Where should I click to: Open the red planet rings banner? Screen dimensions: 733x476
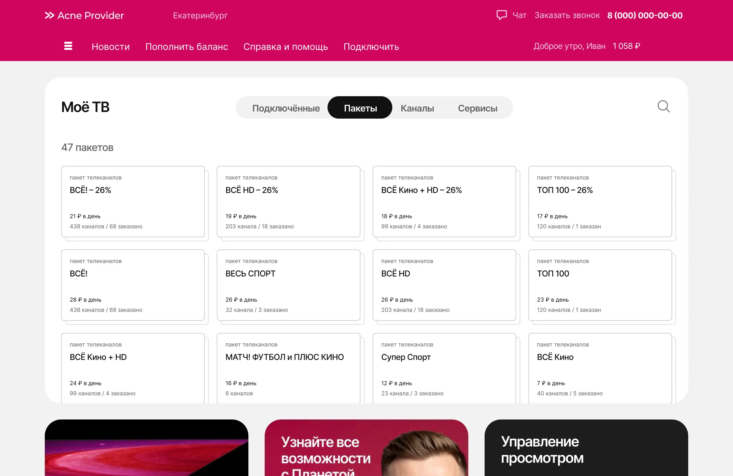[146, 448]
